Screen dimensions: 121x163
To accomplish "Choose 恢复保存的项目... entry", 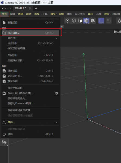I will 30,48.
